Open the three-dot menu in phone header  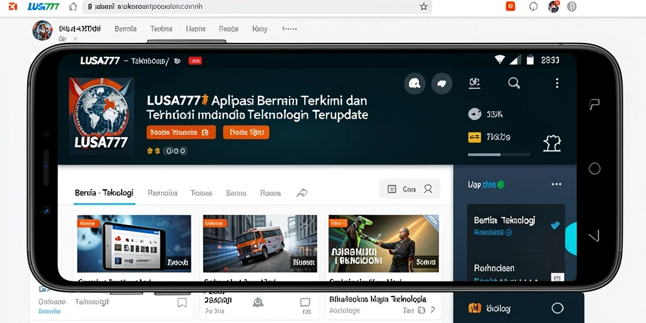(x=557, y=83)
